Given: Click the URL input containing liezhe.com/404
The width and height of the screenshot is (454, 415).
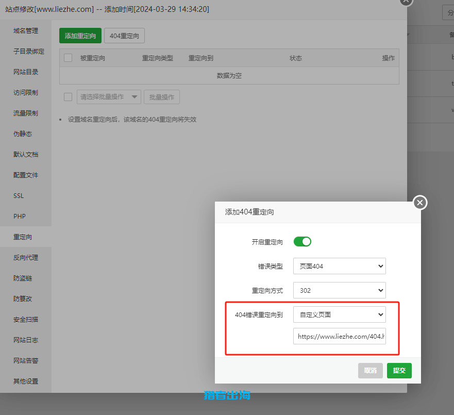Looking at the screenshot, I should (x=339, y=336).
